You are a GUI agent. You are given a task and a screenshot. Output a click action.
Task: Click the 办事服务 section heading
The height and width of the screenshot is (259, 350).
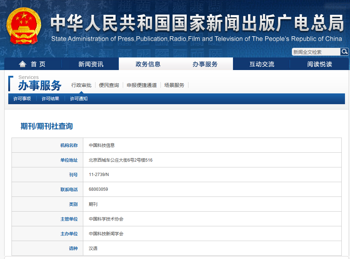40,85
